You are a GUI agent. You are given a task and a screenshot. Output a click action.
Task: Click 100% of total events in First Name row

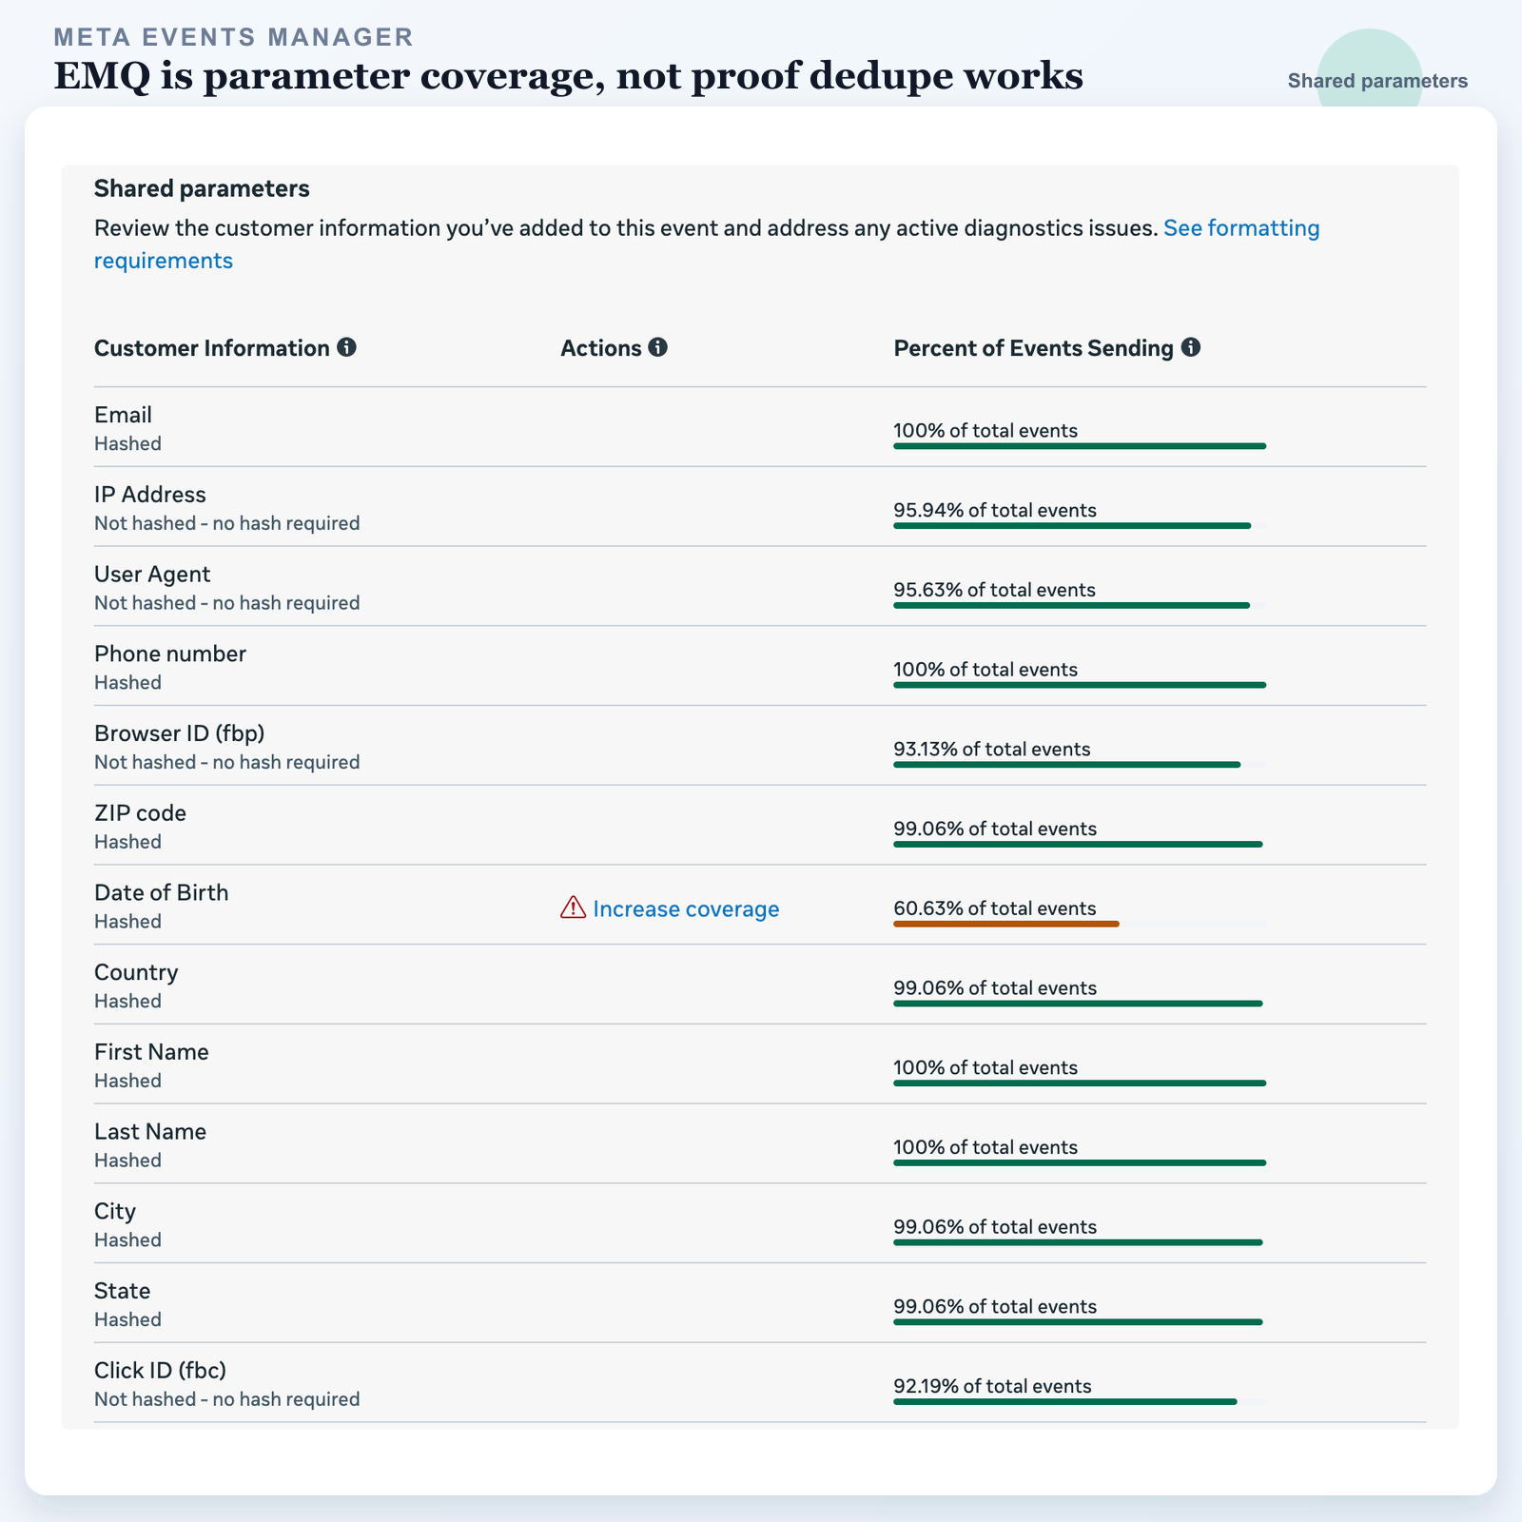click(985, 1067)
